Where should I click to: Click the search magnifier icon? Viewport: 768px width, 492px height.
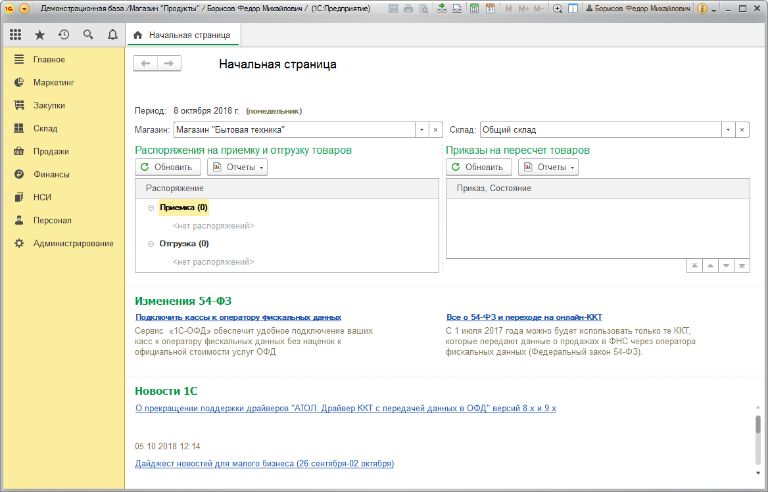88,34
